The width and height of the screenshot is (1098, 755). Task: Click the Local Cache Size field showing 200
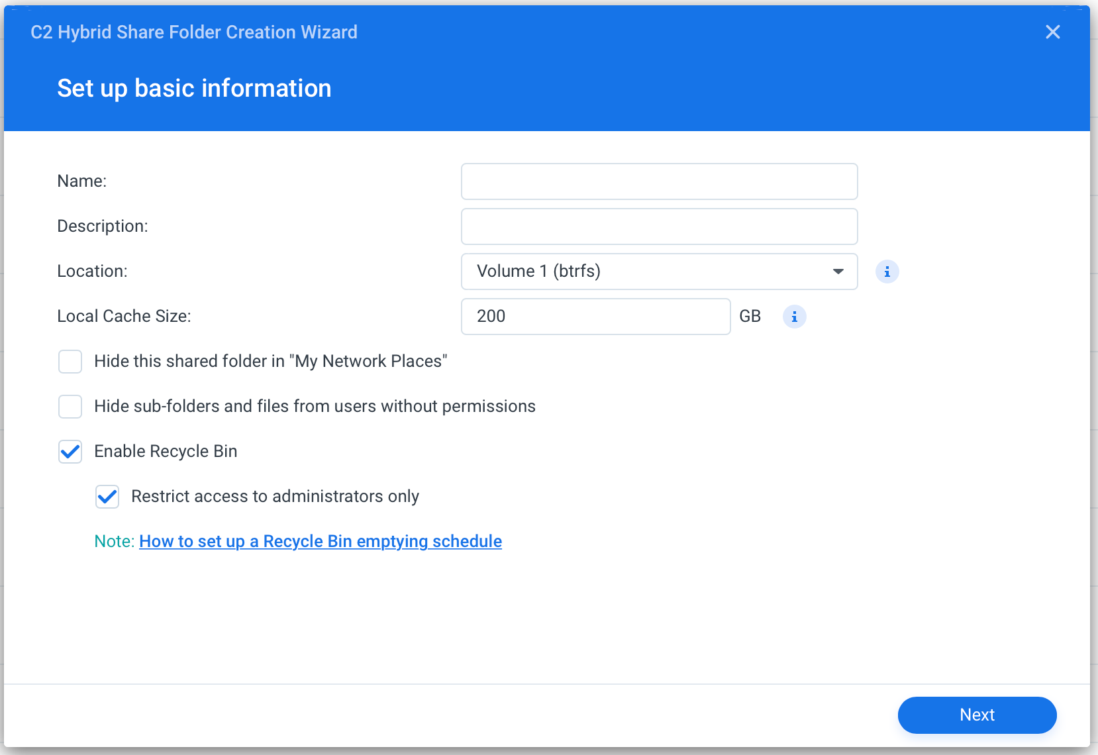595,317
